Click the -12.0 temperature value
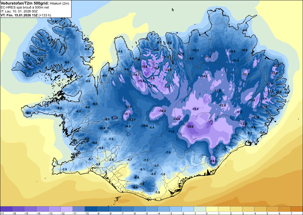303x215 pixels. click(181, 54)
